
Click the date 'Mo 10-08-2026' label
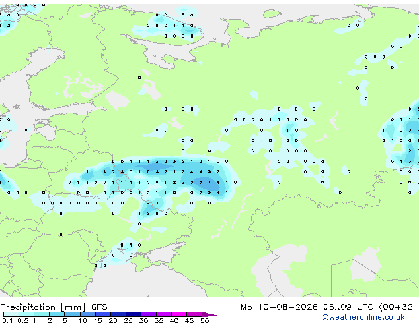pos(279,307)
